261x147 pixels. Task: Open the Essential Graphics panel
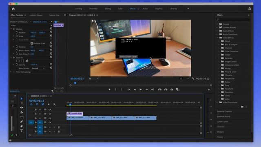[224, 111]
